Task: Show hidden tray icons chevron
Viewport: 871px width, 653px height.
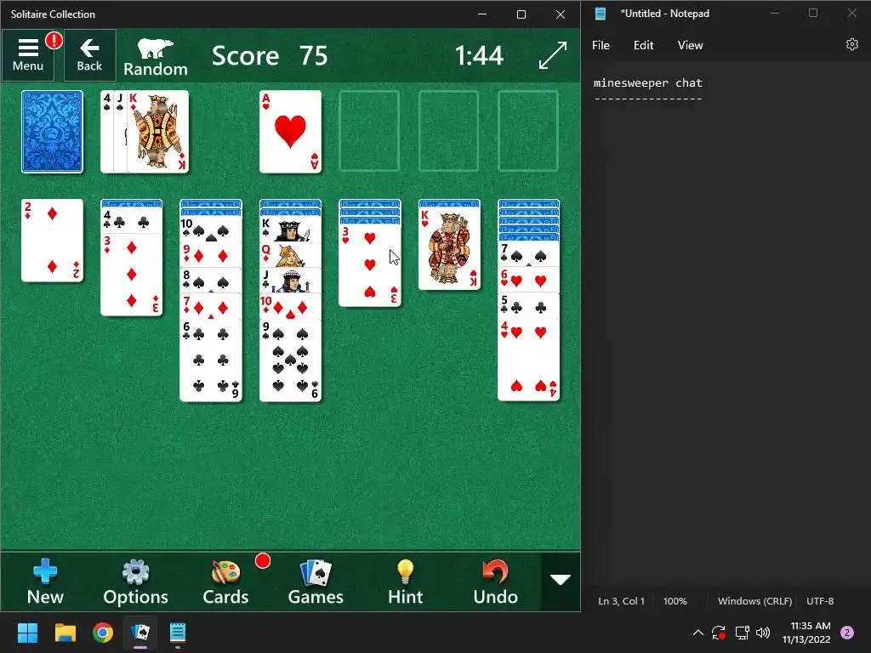Action: [x=698, y=633]
